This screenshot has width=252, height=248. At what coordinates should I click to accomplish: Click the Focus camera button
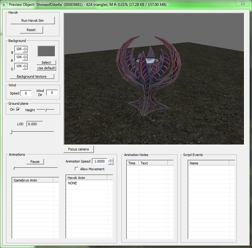78,149
